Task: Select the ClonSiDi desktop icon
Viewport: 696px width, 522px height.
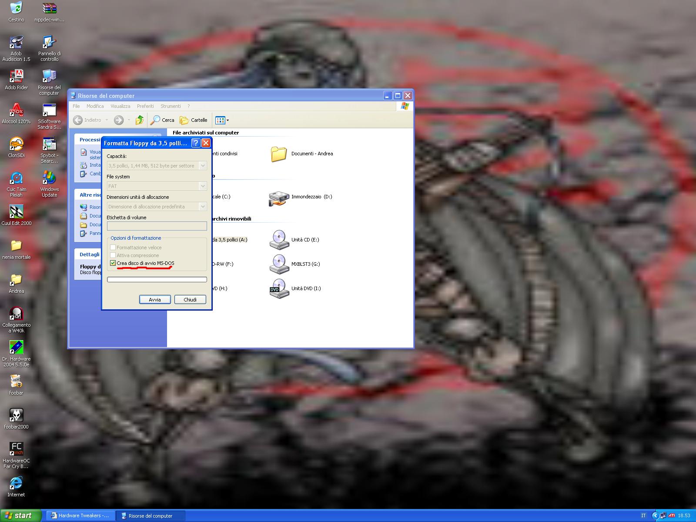Action: point(16,147)
